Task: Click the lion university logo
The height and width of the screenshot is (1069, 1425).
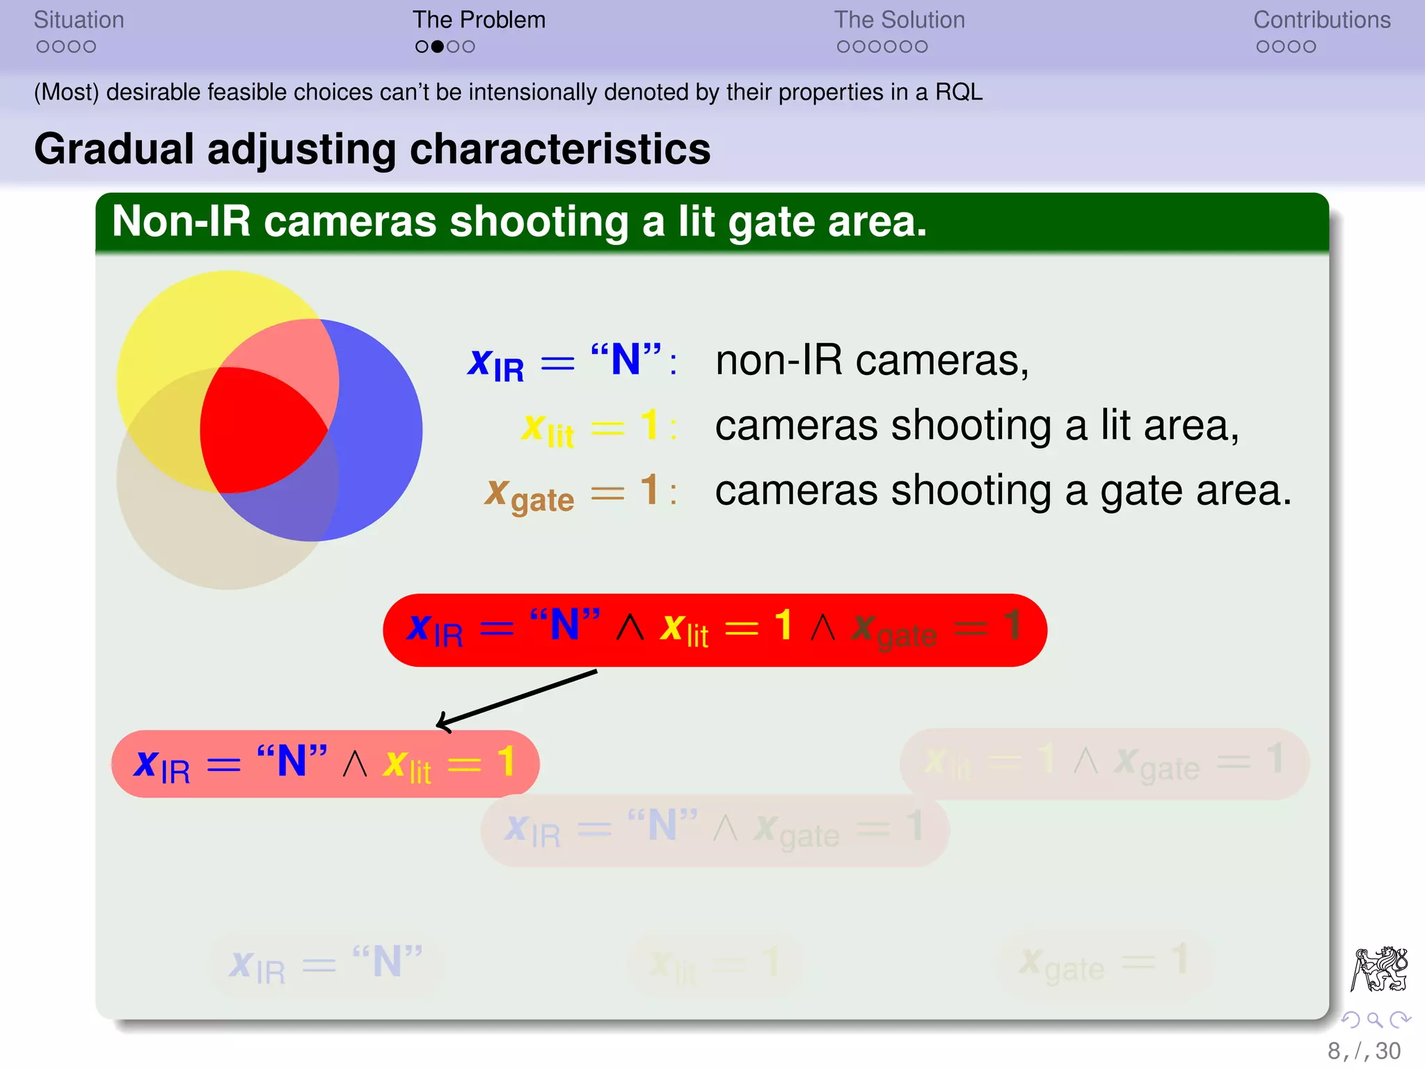Action: point(1379,969)
